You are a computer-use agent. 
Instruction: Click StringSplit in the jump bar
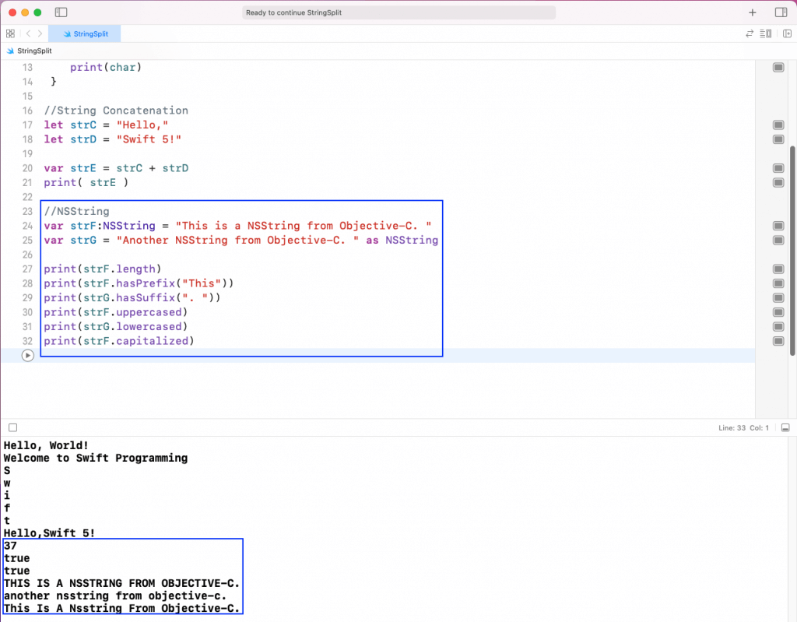click(x=33, y=51)
